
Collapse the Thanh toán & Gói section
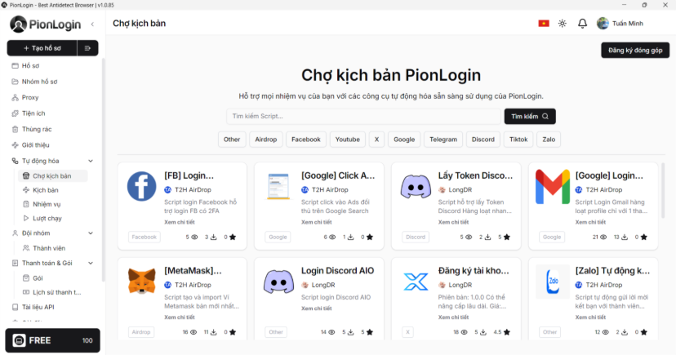(x=91, y=264)
